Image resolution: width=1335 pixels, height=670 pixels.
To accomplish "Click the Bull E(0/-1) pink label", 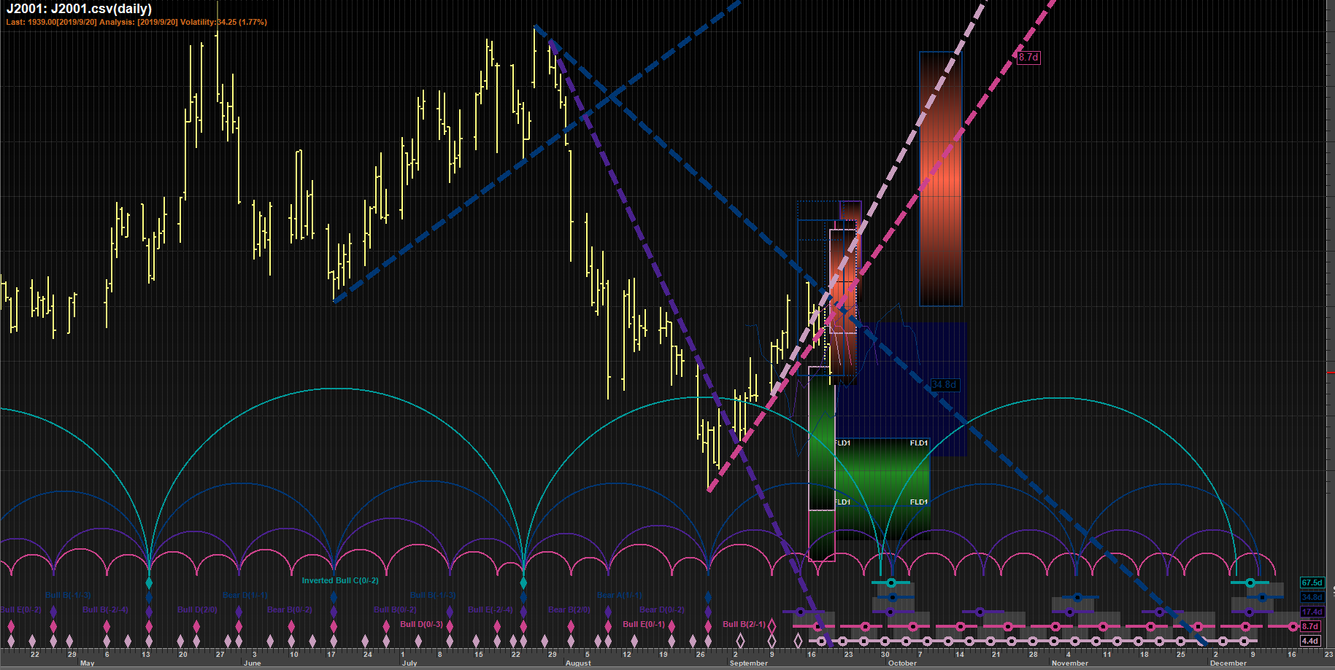I will pos(644,624).
